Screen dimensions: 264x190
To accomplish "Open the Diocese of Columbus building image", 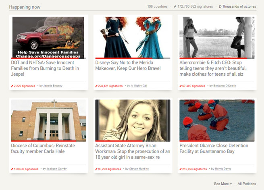I will (x=48, y=120).
